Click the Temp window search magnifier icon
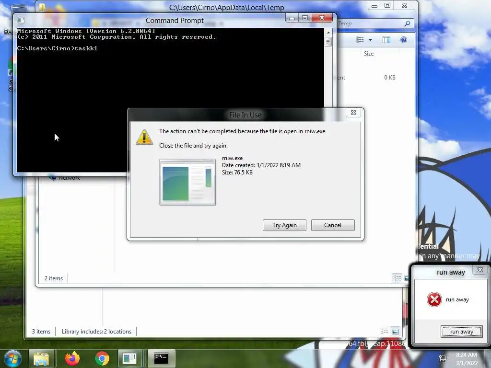This screenshot has height=368, width=491. pyautogui.click(x=407, y=23)
